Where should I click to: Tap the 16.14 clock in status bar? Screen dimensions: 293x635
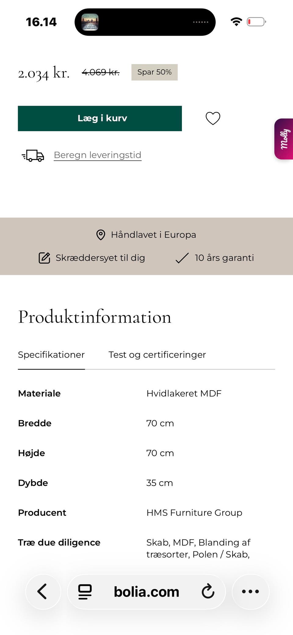(x=41, y=22)
